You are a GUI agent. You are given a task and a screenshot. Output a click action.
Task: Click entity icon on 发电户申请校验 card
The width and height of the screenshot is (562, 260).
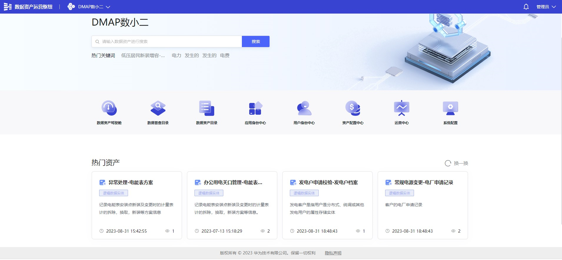293,183
